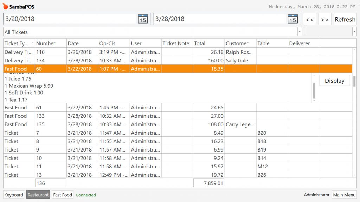Sort by the Deliverer column header
Viewport: 360px width, 202px height.
304,43
